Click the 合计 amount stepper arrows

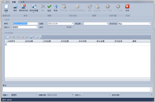tap(73, 27)
